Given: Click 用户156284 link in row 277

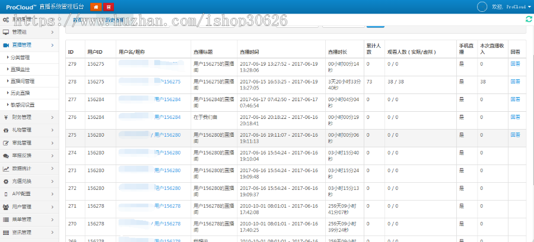Looking at the screenshot, I should 167,99.
